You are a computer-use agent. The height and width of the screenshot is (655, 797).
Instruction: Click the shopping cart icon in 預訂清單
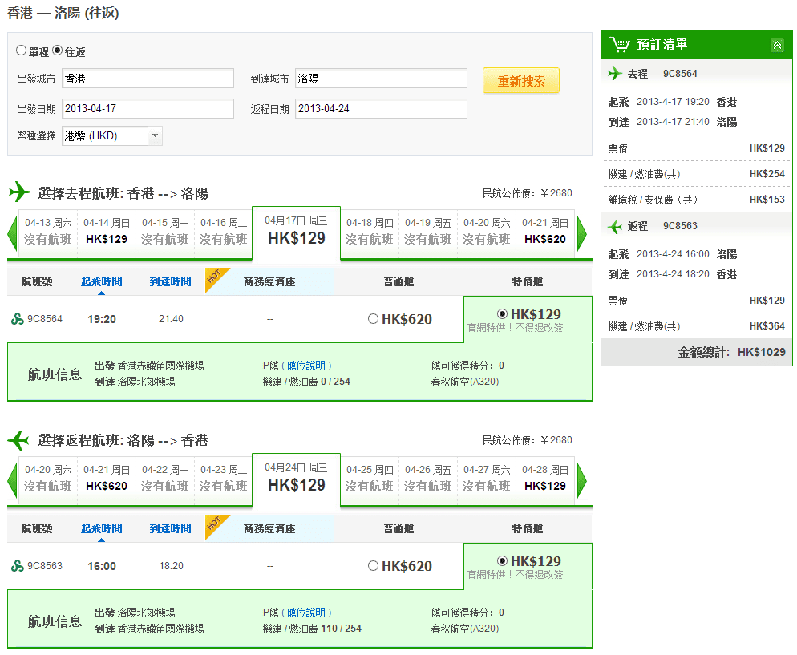pos(619,45)
